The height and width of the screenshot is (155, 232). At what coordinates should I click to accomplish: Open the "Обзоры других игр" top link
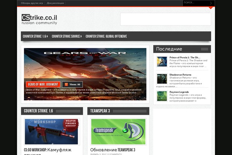pos(32,3)
